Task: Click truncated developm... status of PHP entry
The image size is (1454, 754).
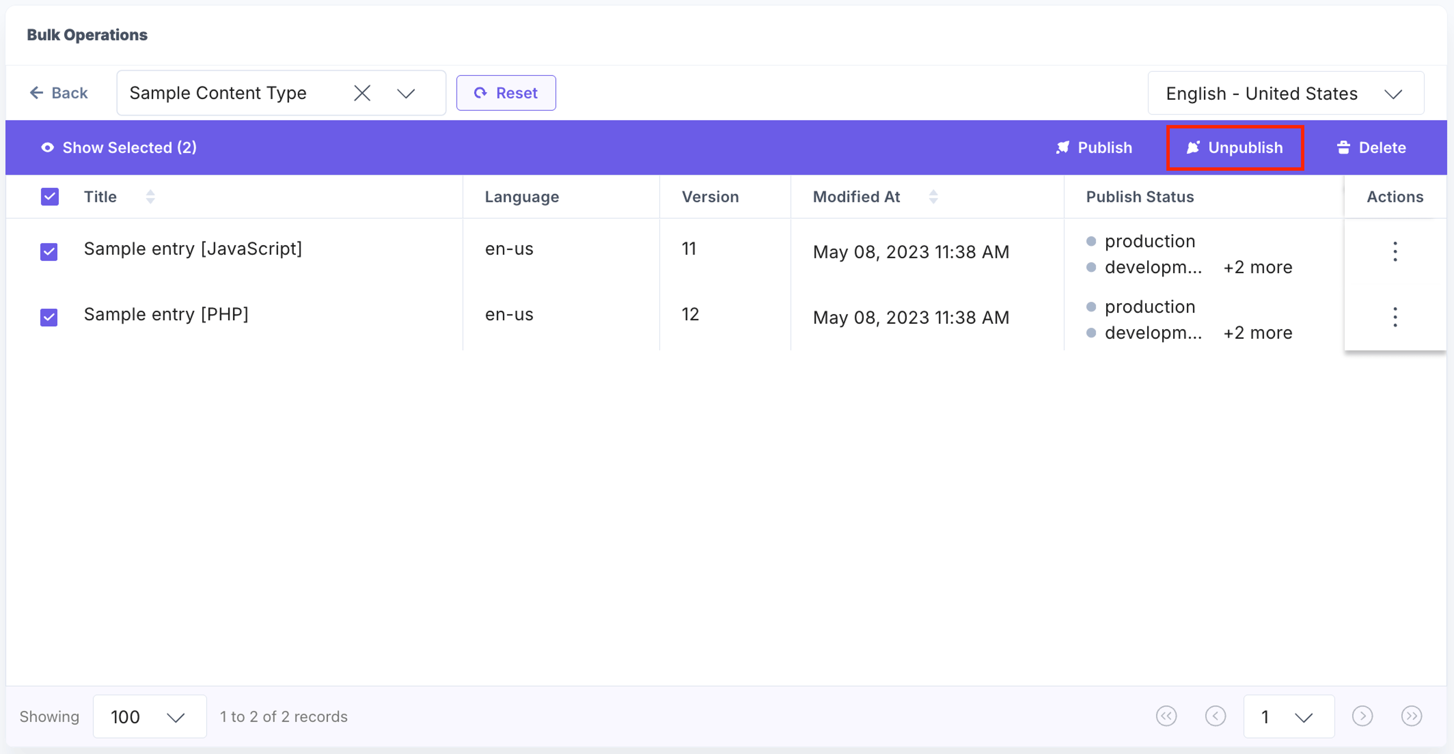Action: click(x=1153, y=332)
